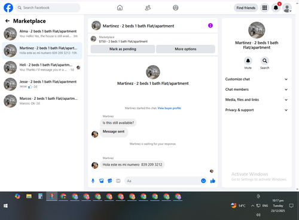This screenshot has width=299, height=220.
Task: Click Alma's listing thumbnail in chat list
Action: pyautogui.click(x=10, y=33)
